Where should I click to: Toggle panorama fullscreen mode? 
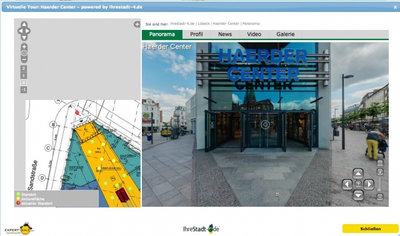[380, 163]
